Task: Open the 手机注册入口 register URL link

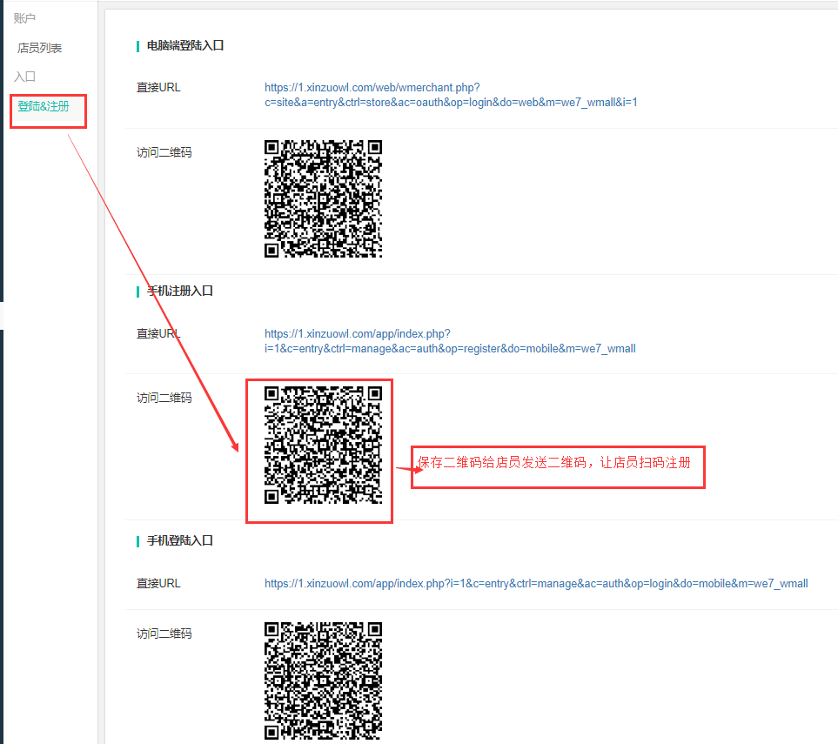Action: point(450,341)
